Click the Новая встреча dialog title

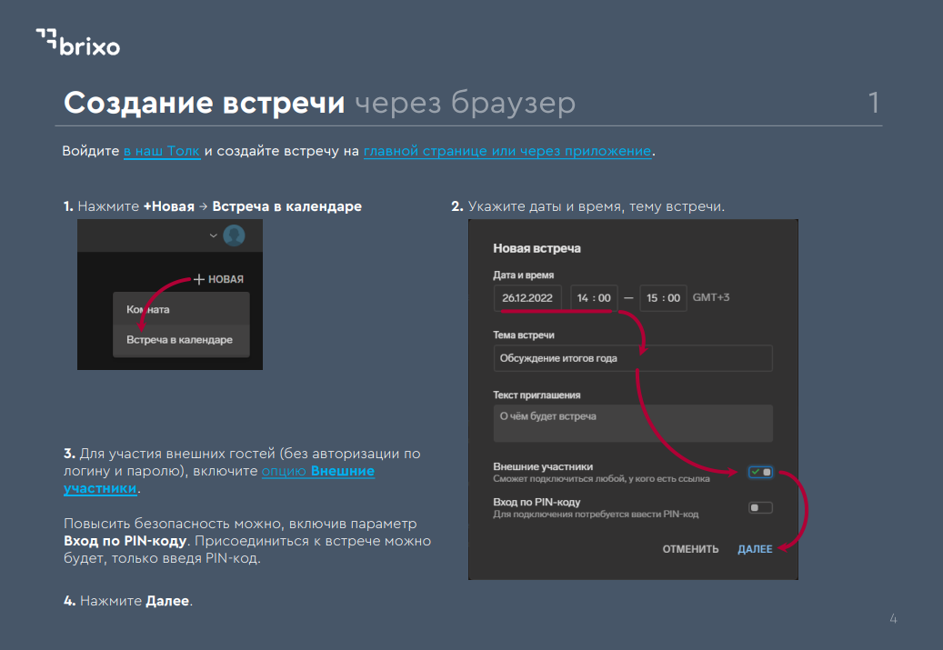[x=537, y=248]
